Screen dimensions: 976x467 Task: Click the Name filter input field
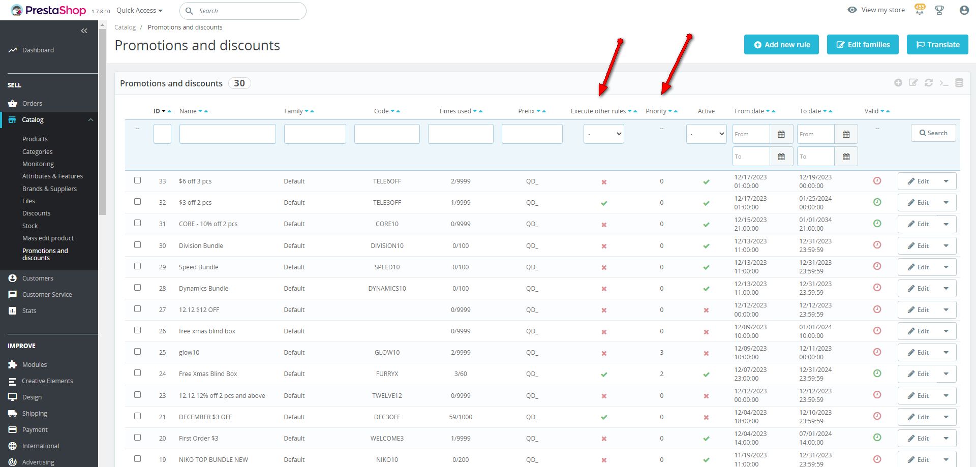point(227,134)
